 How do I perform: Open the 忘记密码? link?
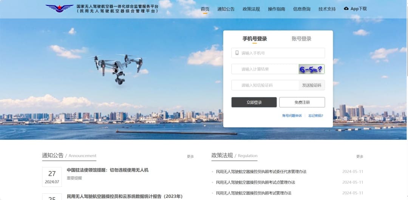[x=316, y=116]
